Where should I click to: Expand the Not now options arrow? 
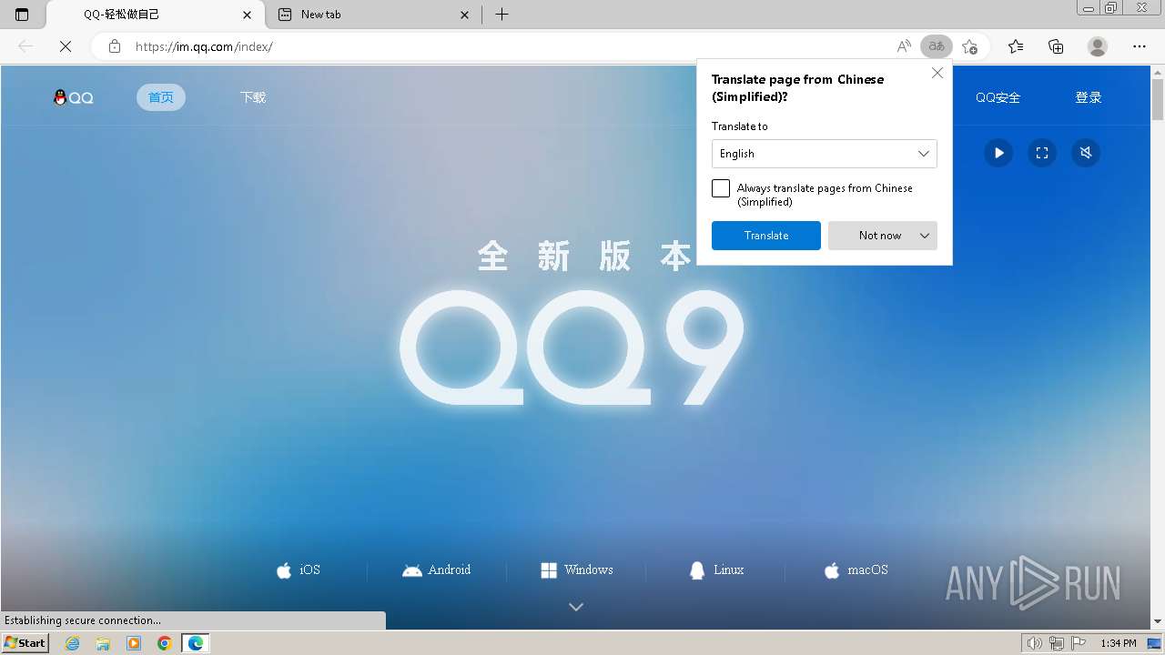(x=925, y=236)
